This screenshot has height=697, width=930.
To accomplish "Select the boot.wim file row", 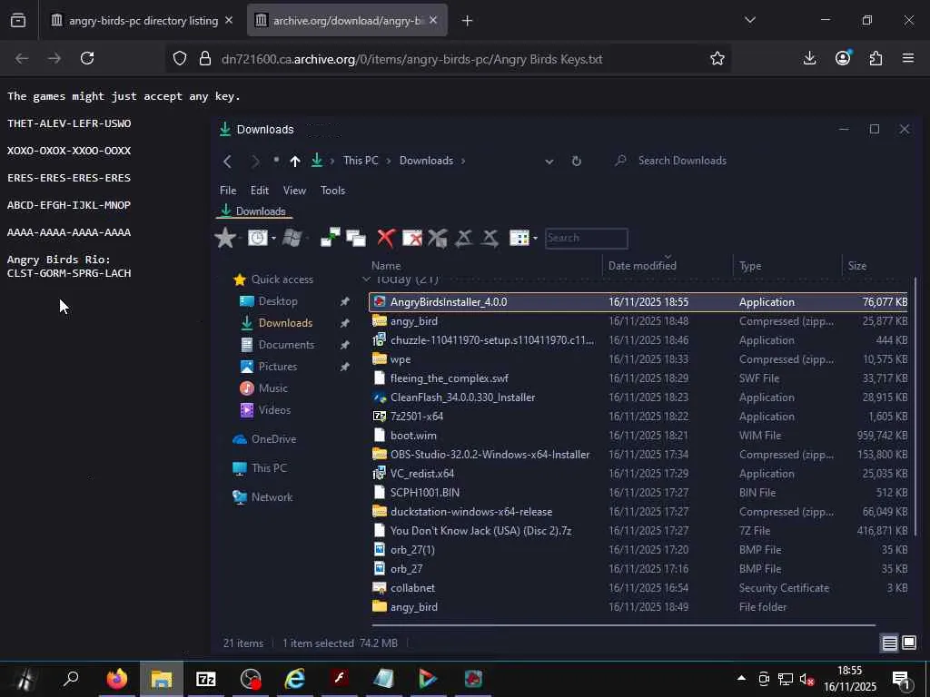I will (639, 435).
